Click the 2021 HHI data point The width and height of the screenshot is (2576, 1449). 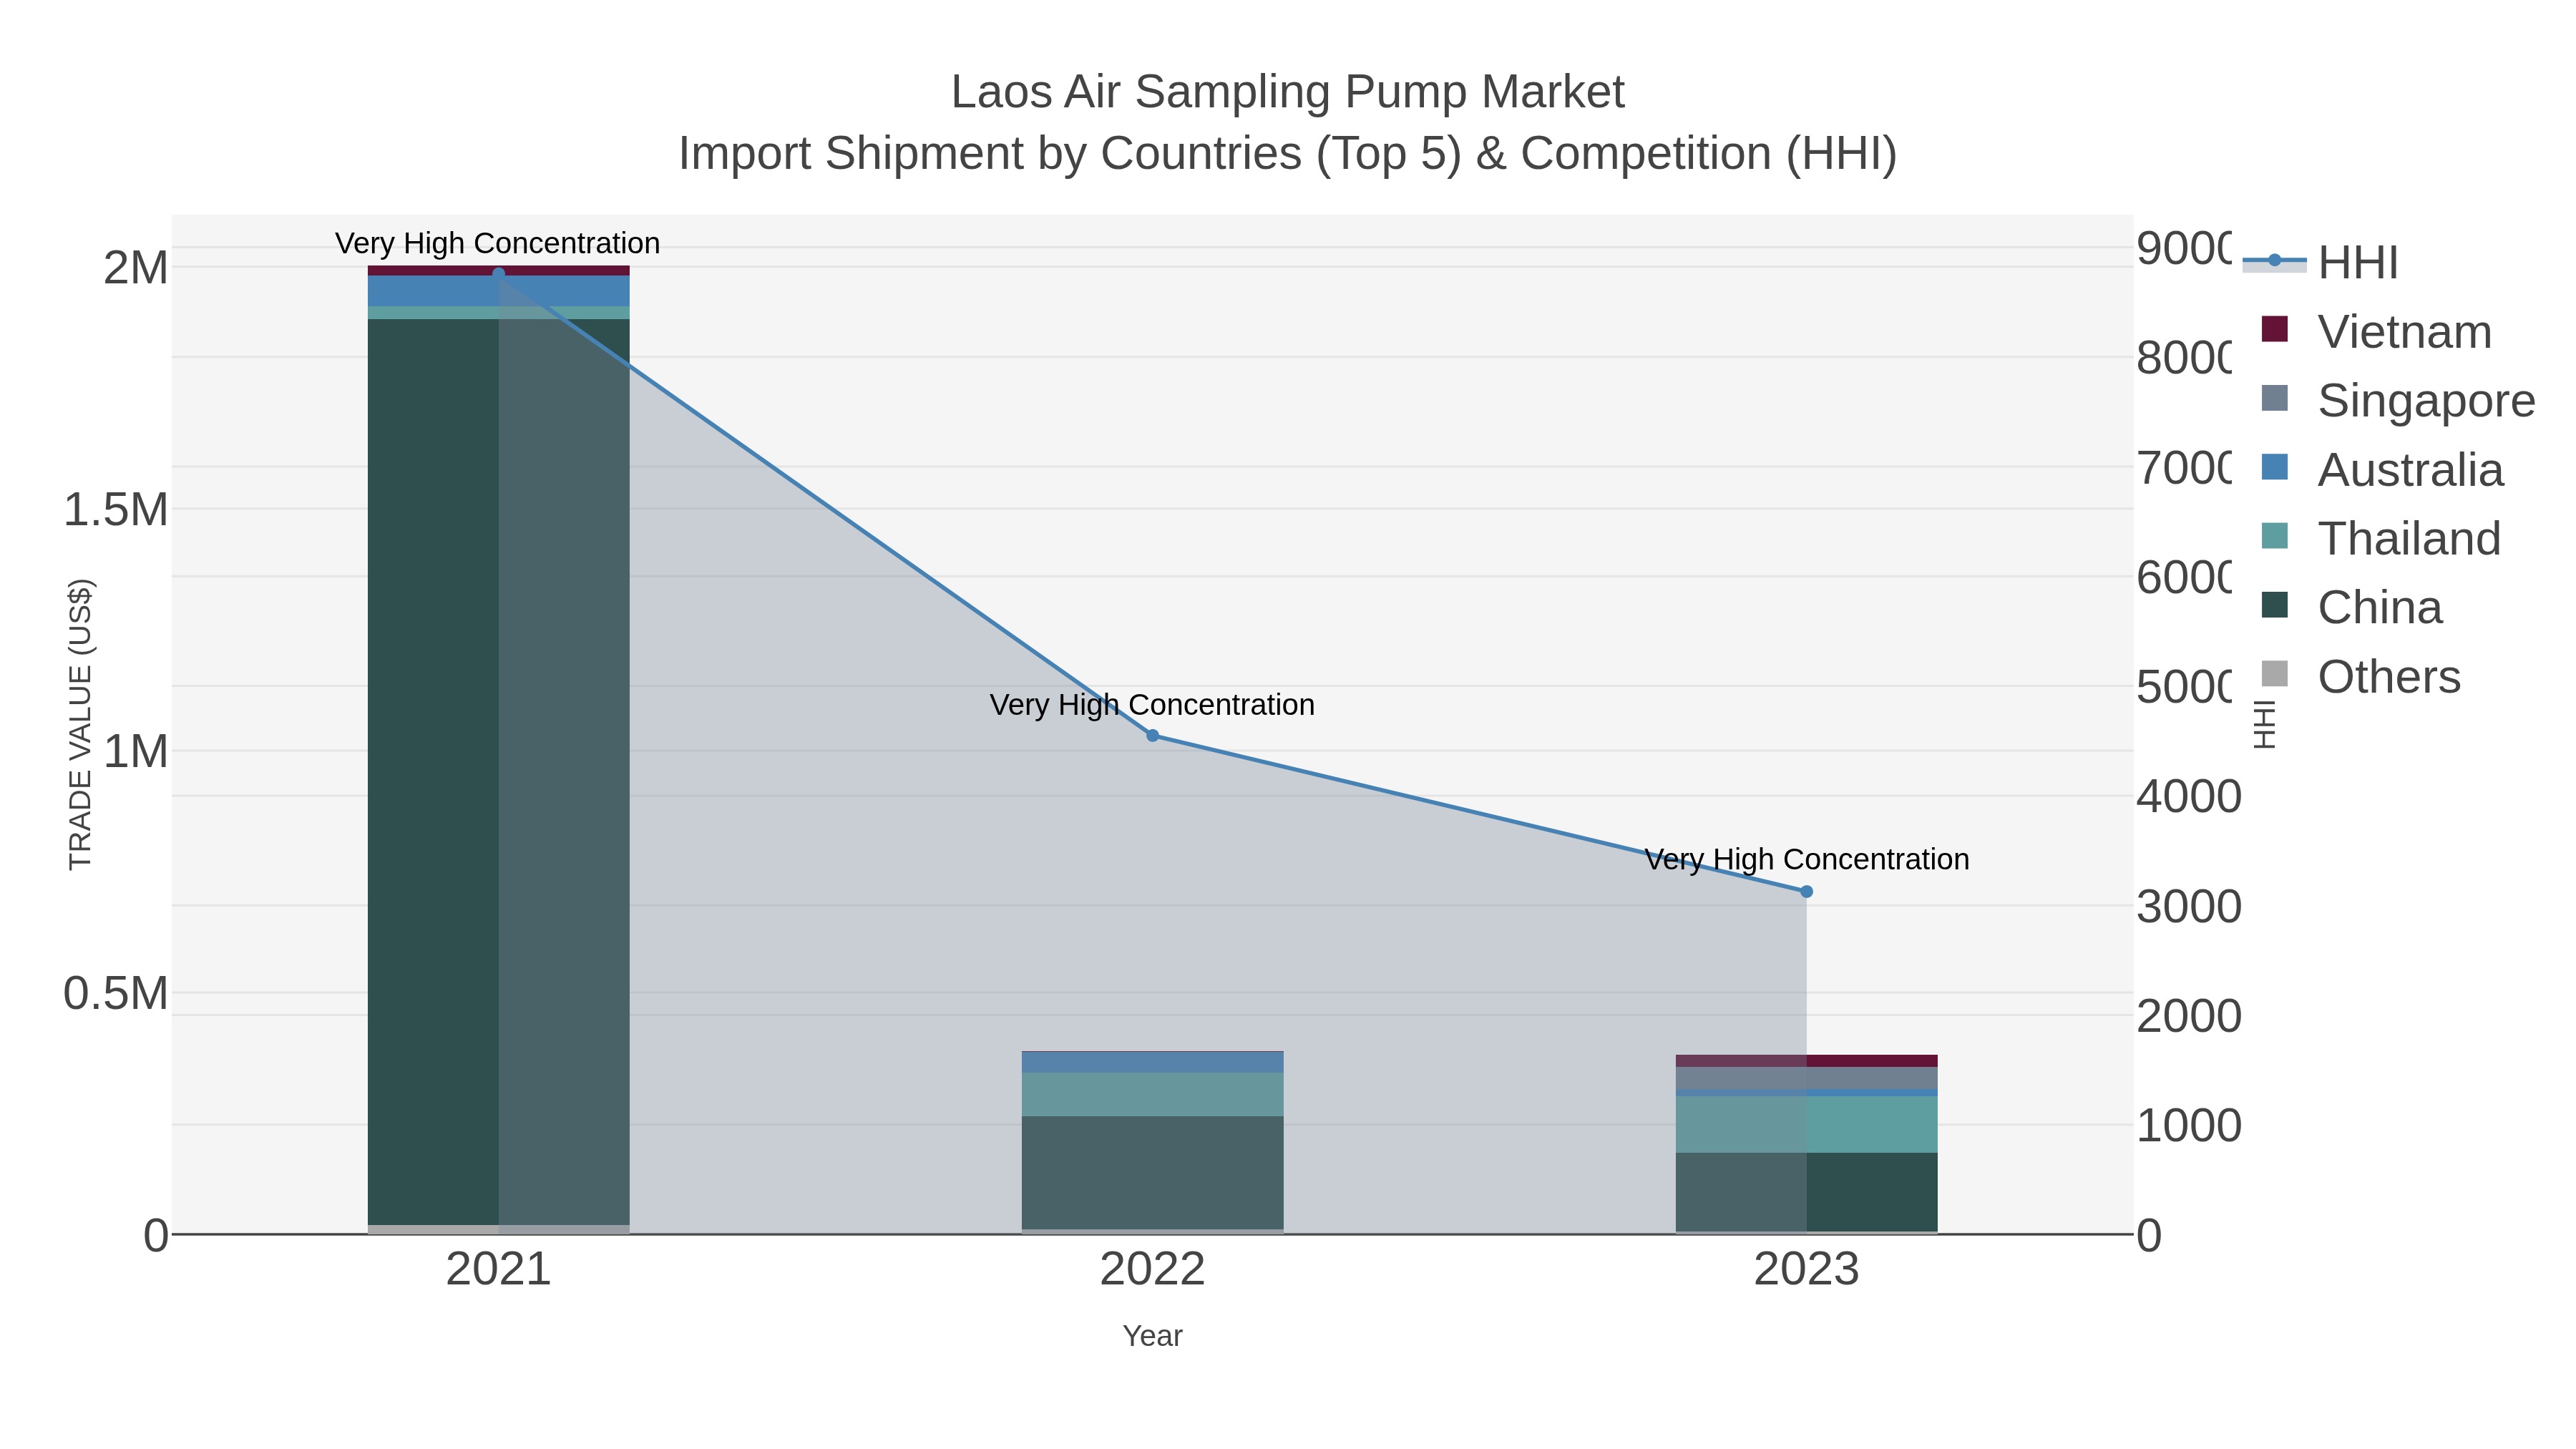(499, 273)
